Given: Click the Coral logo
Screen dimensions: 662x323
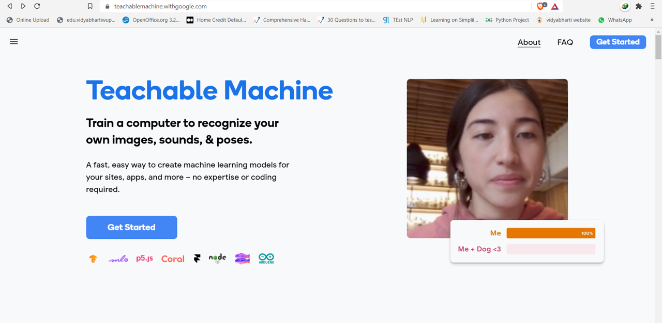Looking at the screenshot, I should [x=173, y=259].
